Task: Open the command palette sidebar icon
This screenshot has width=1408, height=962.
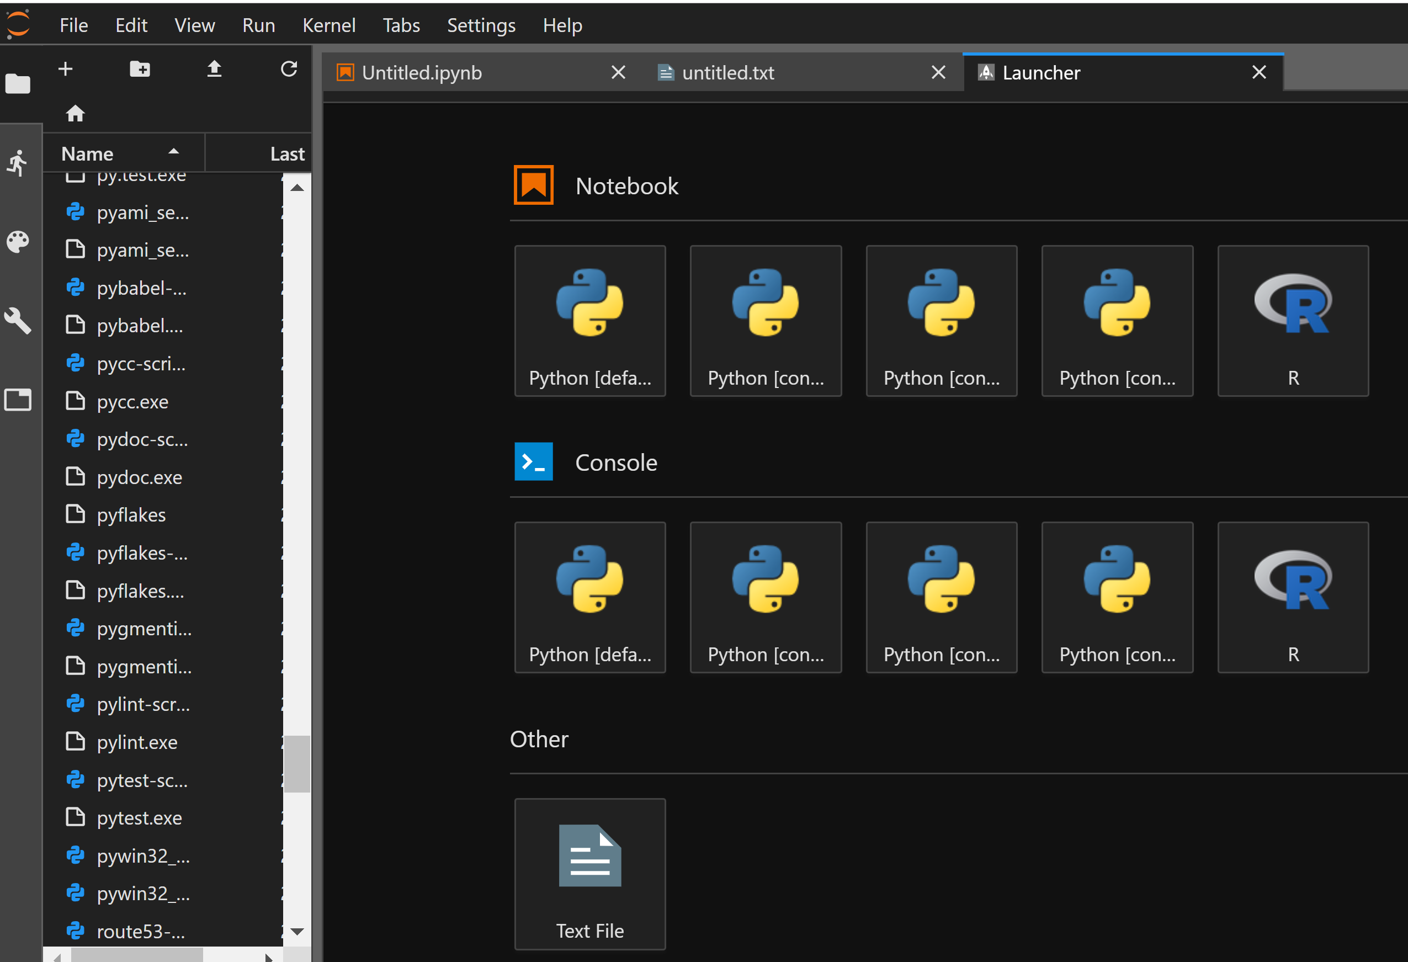Action: point(18,241)
